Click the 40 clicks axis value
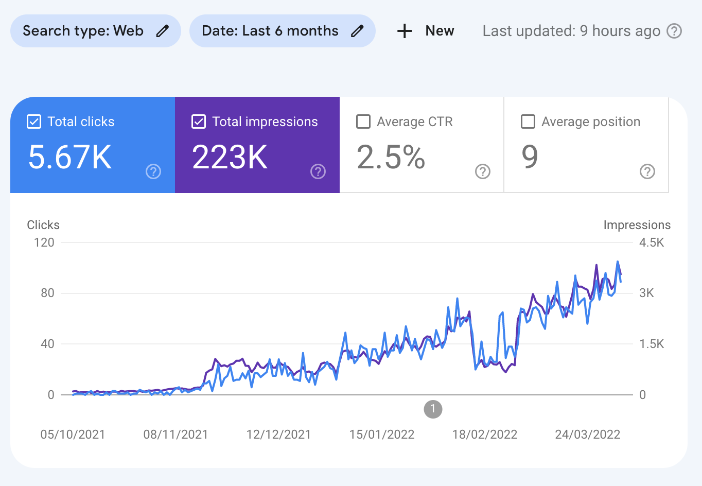The width and height of the screenshot is (702, 486). (47, 344)
